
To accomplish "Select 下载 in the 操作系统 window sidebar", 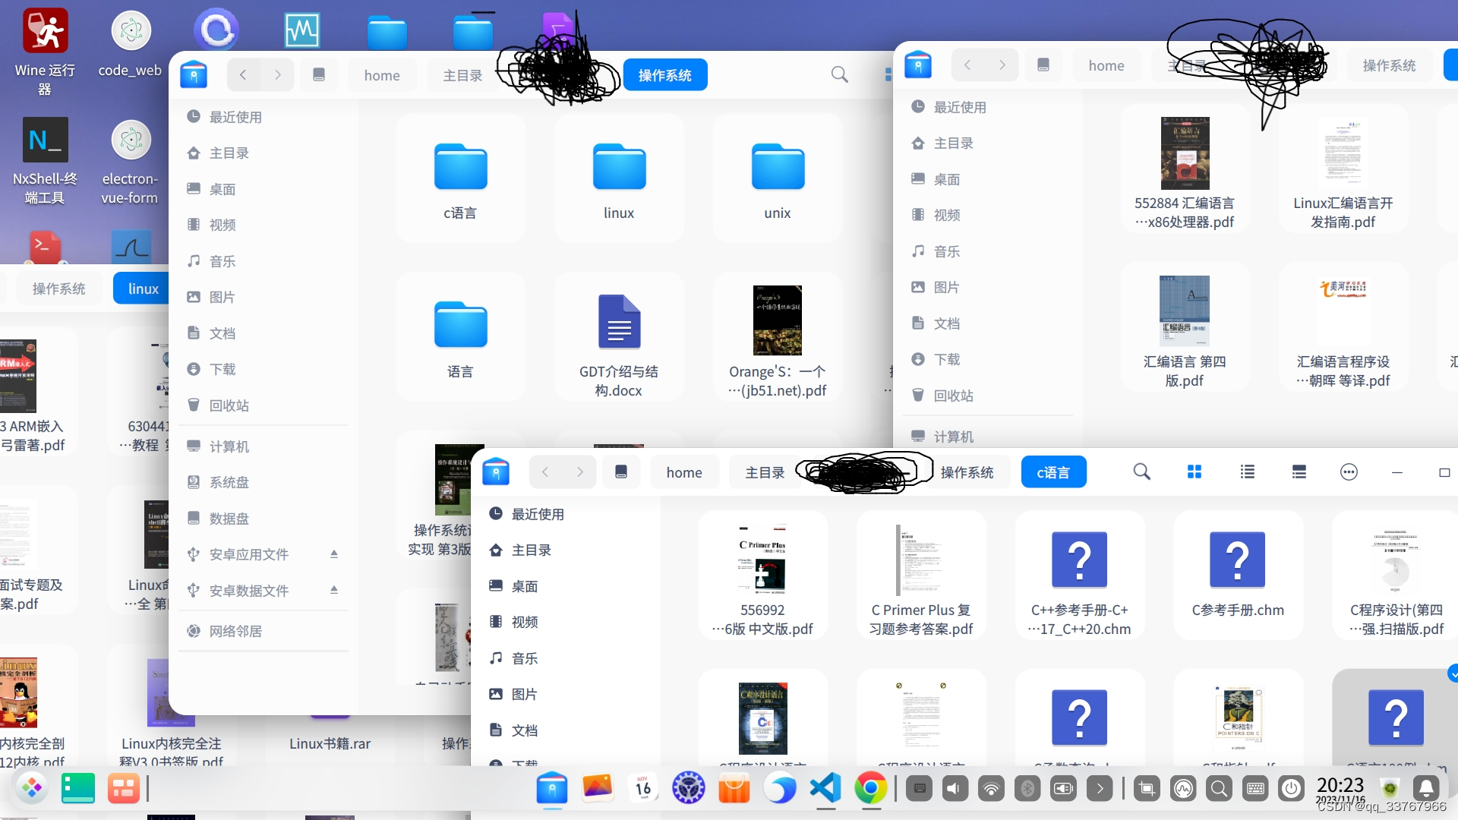I will (x=263, y=369).
